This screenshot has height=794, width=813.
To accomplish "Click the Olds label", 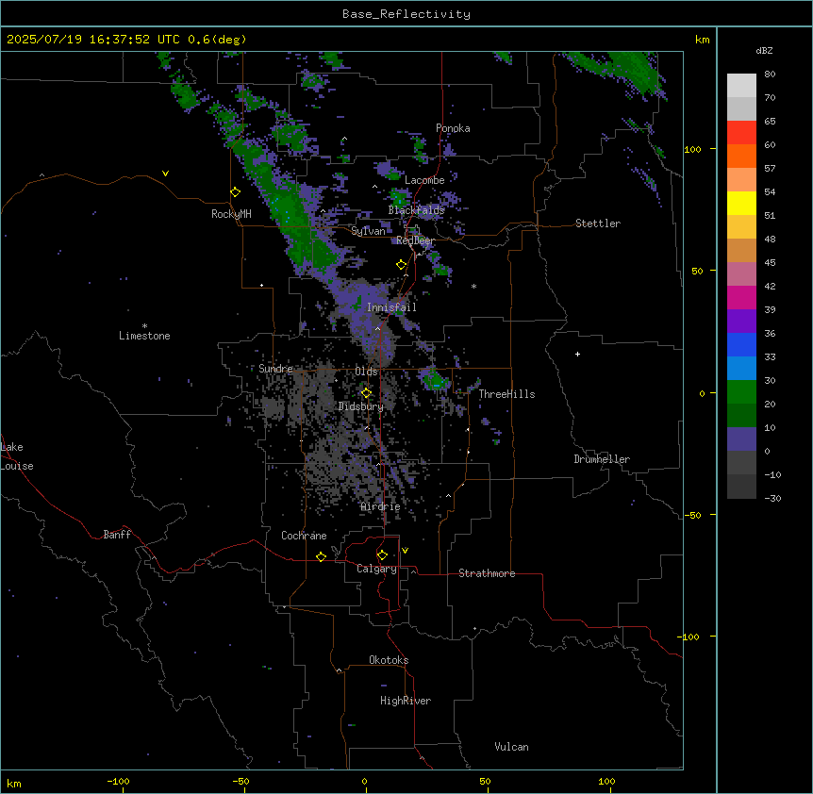I will (x=366, y=372).
